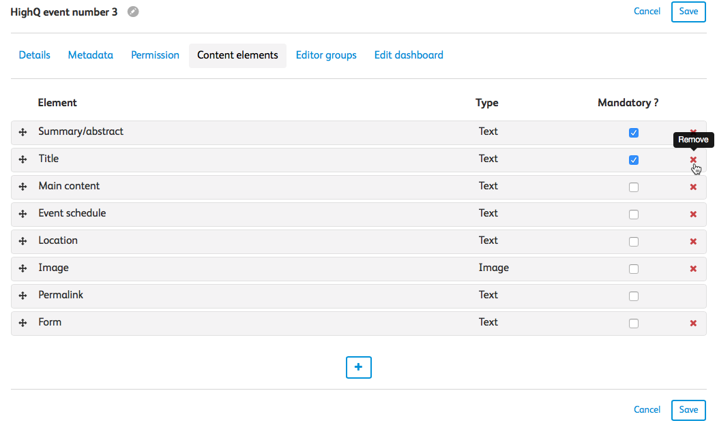The image size is (717, 425).
Task: Switch to the Details tab
Action: pyautogui.click(x=34, y=55)
